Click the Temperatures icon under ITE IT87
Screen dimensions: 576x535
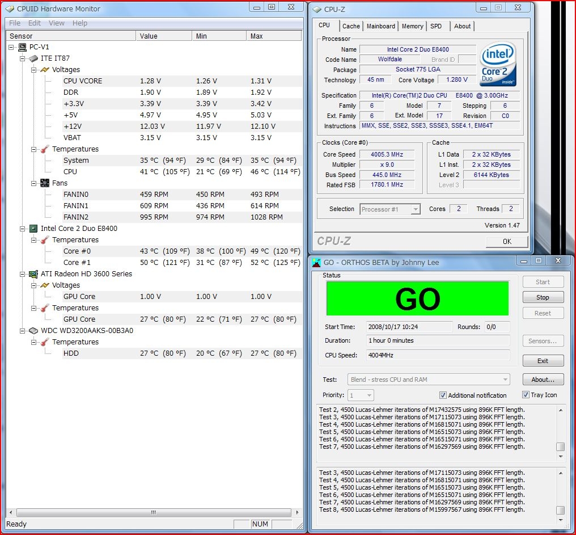coord(45,149)
